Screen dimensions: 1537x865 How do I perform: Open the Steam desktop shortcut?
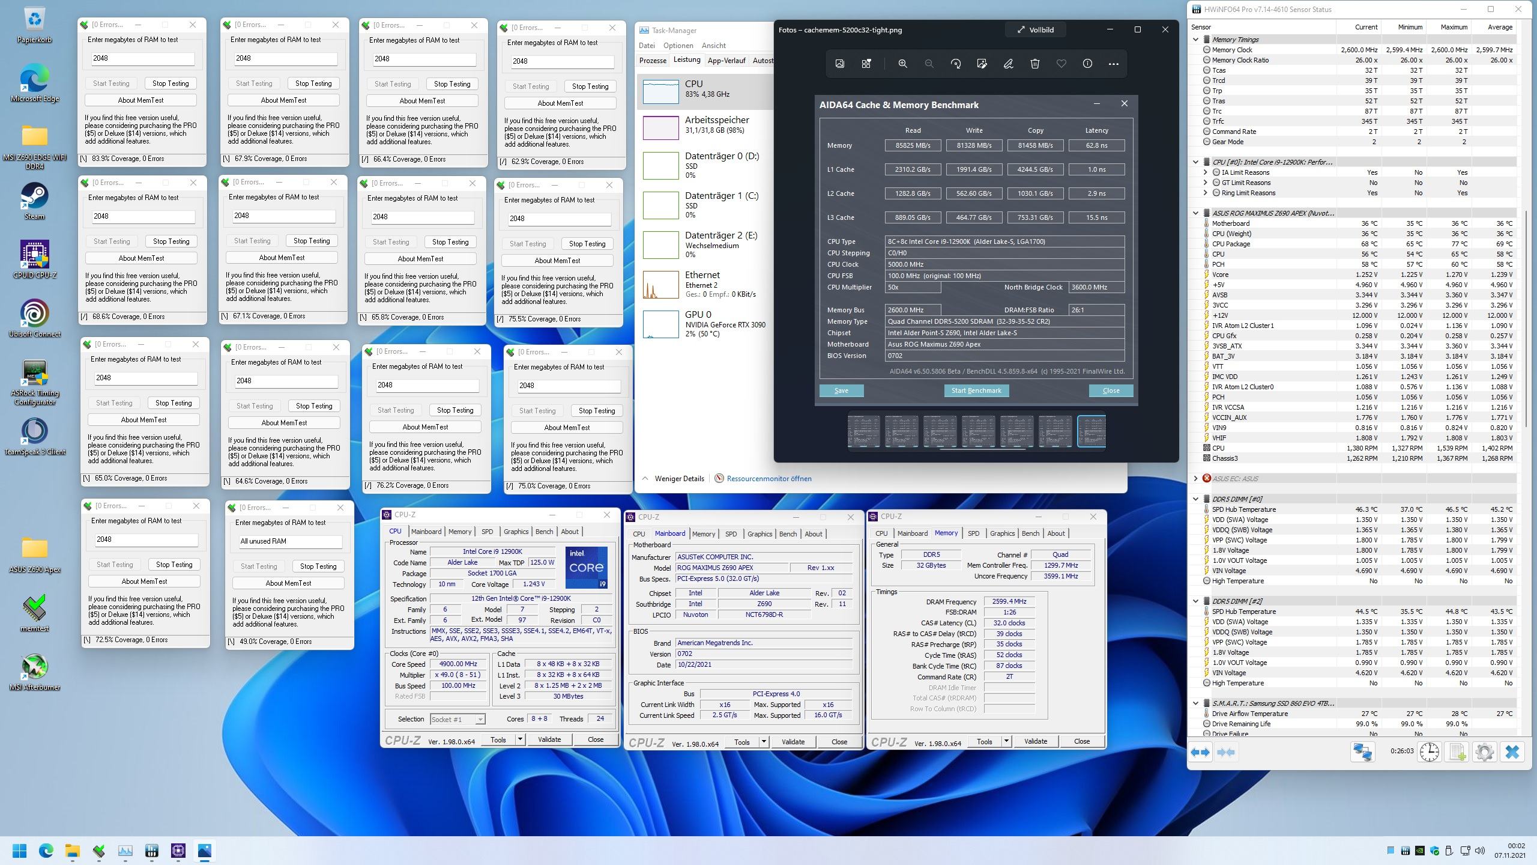click(x=34, y=202)
